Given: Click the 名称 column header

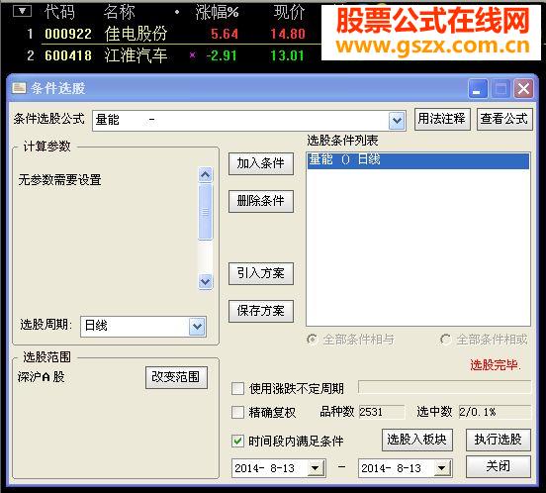Looking at the screenshot, I should 120,12.
